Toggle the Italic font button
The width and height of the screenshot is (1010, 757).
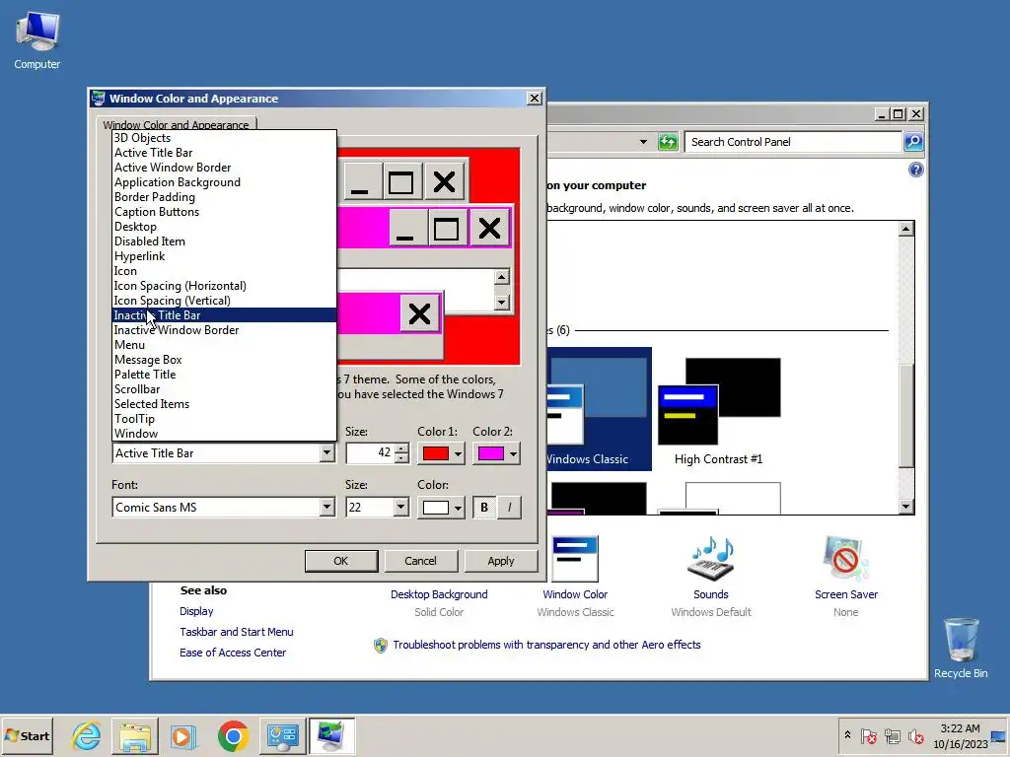509,508
